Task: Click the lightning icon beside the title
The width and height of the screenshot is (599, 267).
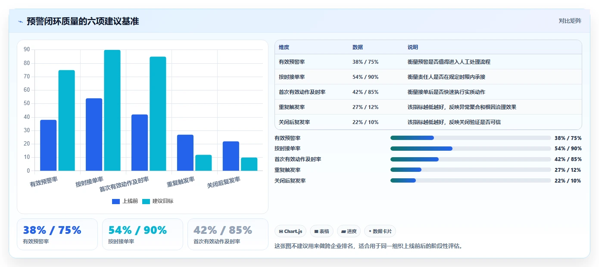Action: pyautogui.click(x=20, y=22)
